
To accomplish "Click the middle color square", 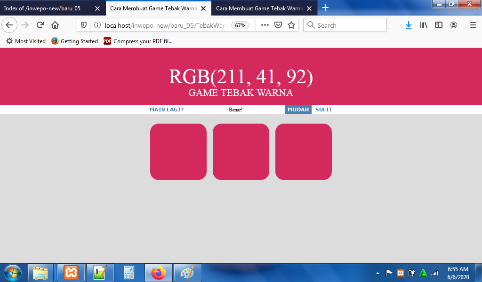I will coord(241,152).
